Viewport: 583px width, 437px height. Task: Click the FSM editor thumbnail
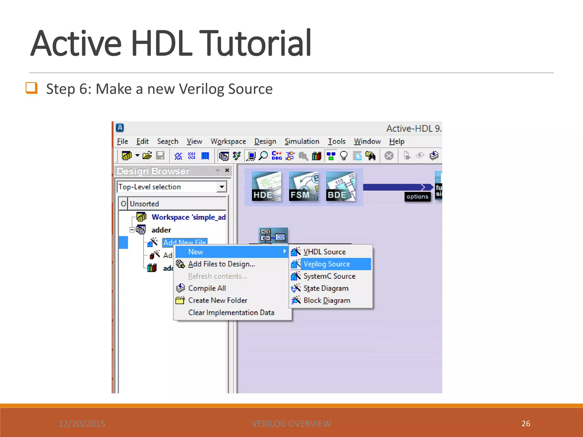[303, 187]
